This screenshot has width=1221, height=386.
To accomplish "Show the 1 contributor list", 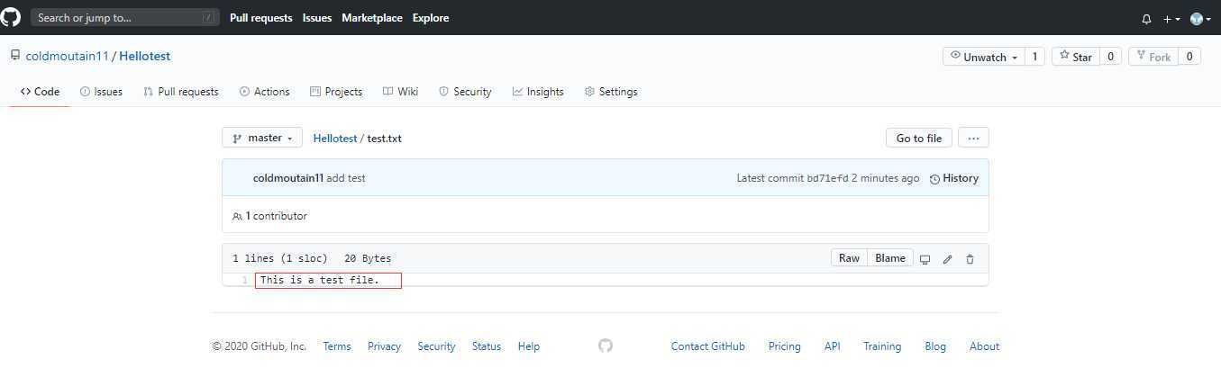I will click(x=269, y=216).
